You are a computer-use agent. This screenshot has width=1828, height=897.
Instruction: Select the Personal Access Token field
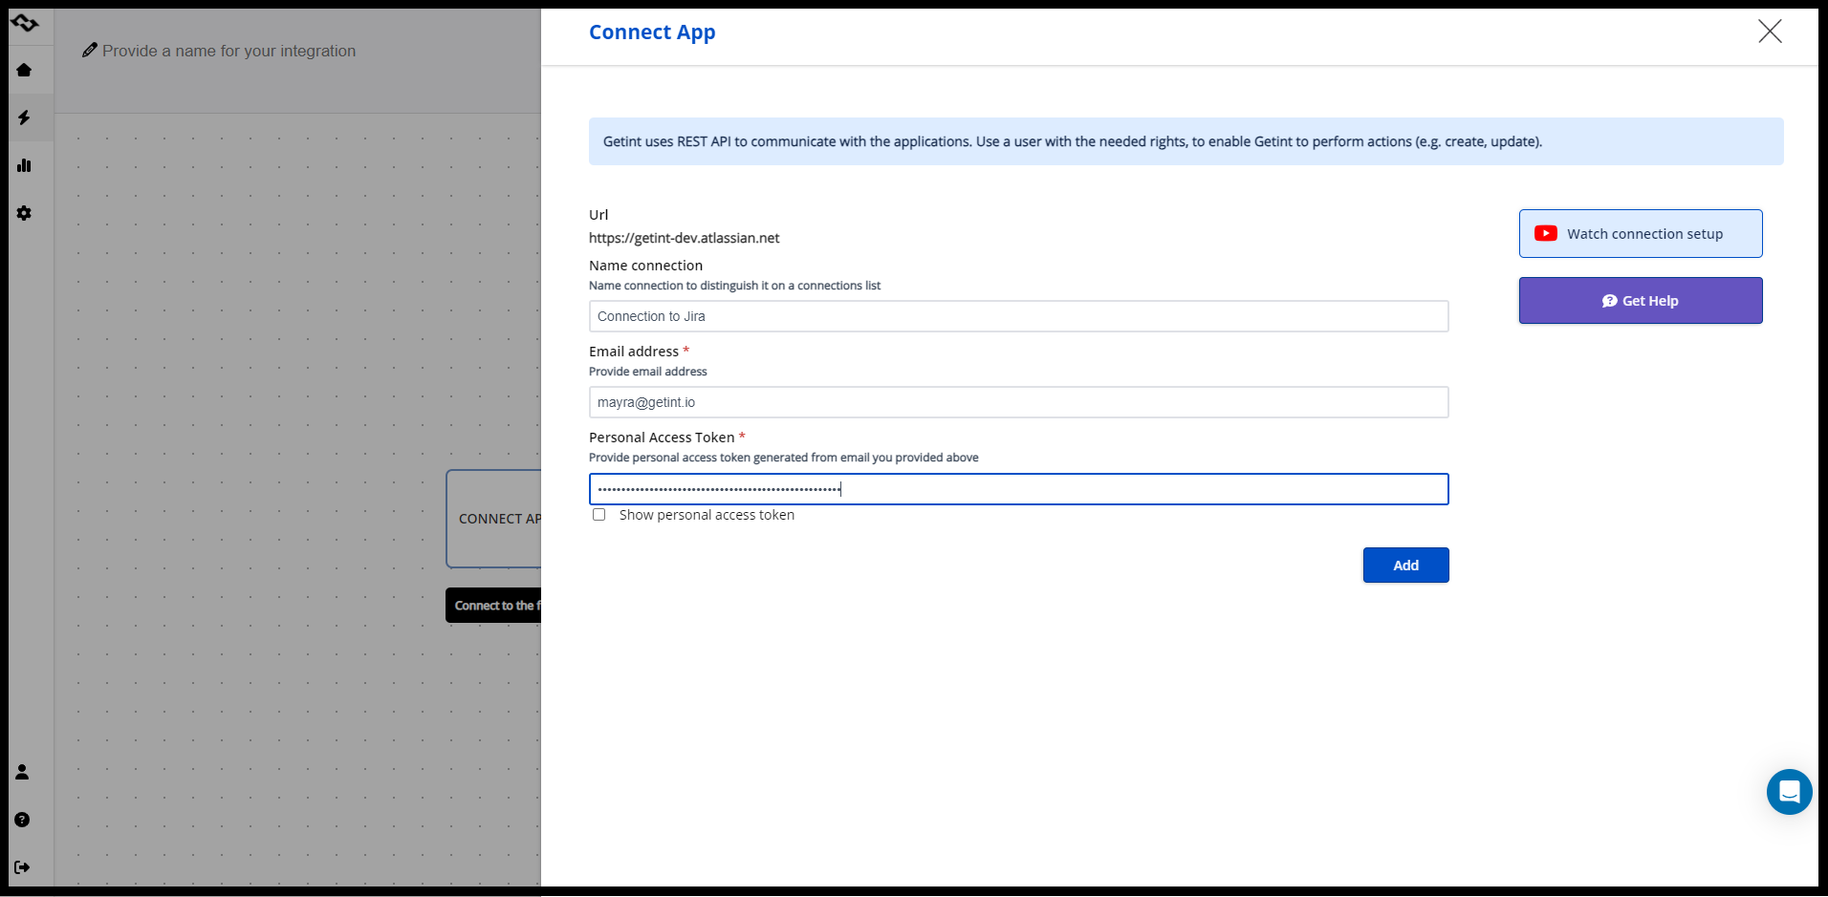click(x=1018, y=489)
